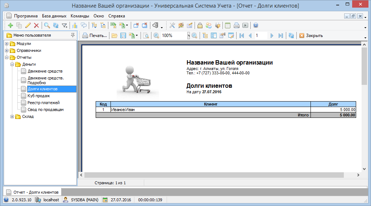This screenshot has height=206, width=371.
Task: Open the База данных menu
Action: (54, 16)
